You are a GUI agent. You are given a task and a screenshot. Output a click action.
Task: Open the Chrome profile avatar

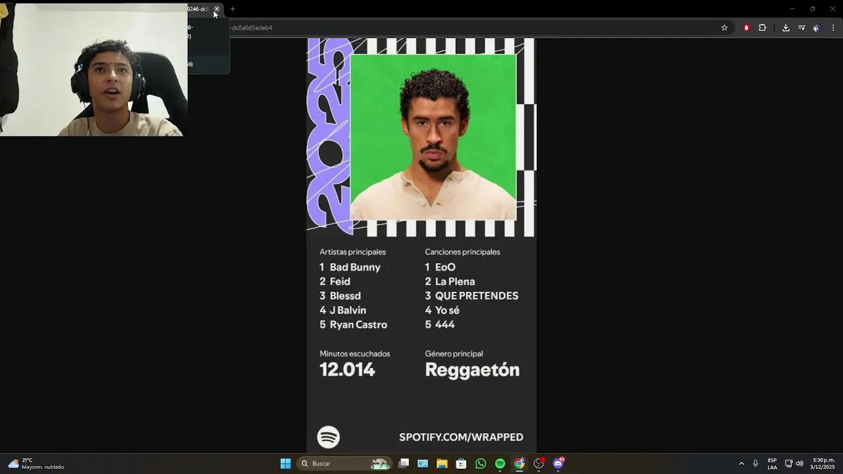817,28
